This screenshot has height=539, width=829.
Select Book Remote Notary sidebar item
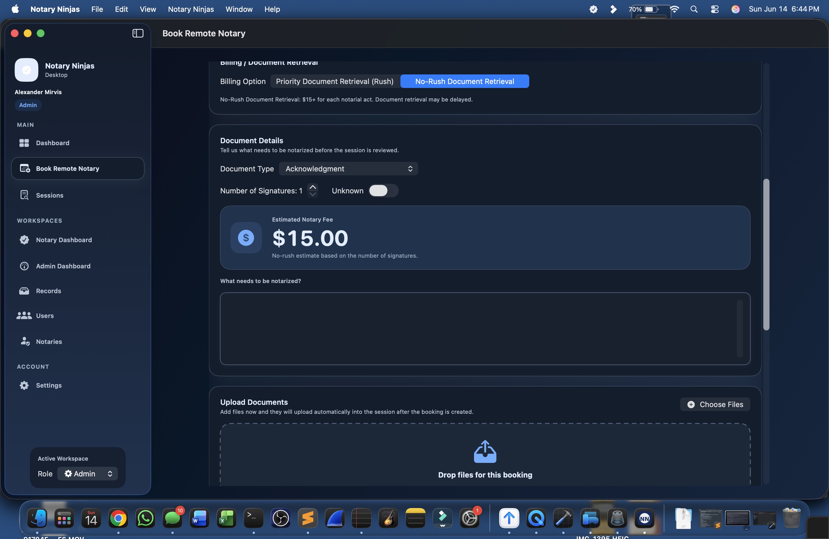point(78,168)
